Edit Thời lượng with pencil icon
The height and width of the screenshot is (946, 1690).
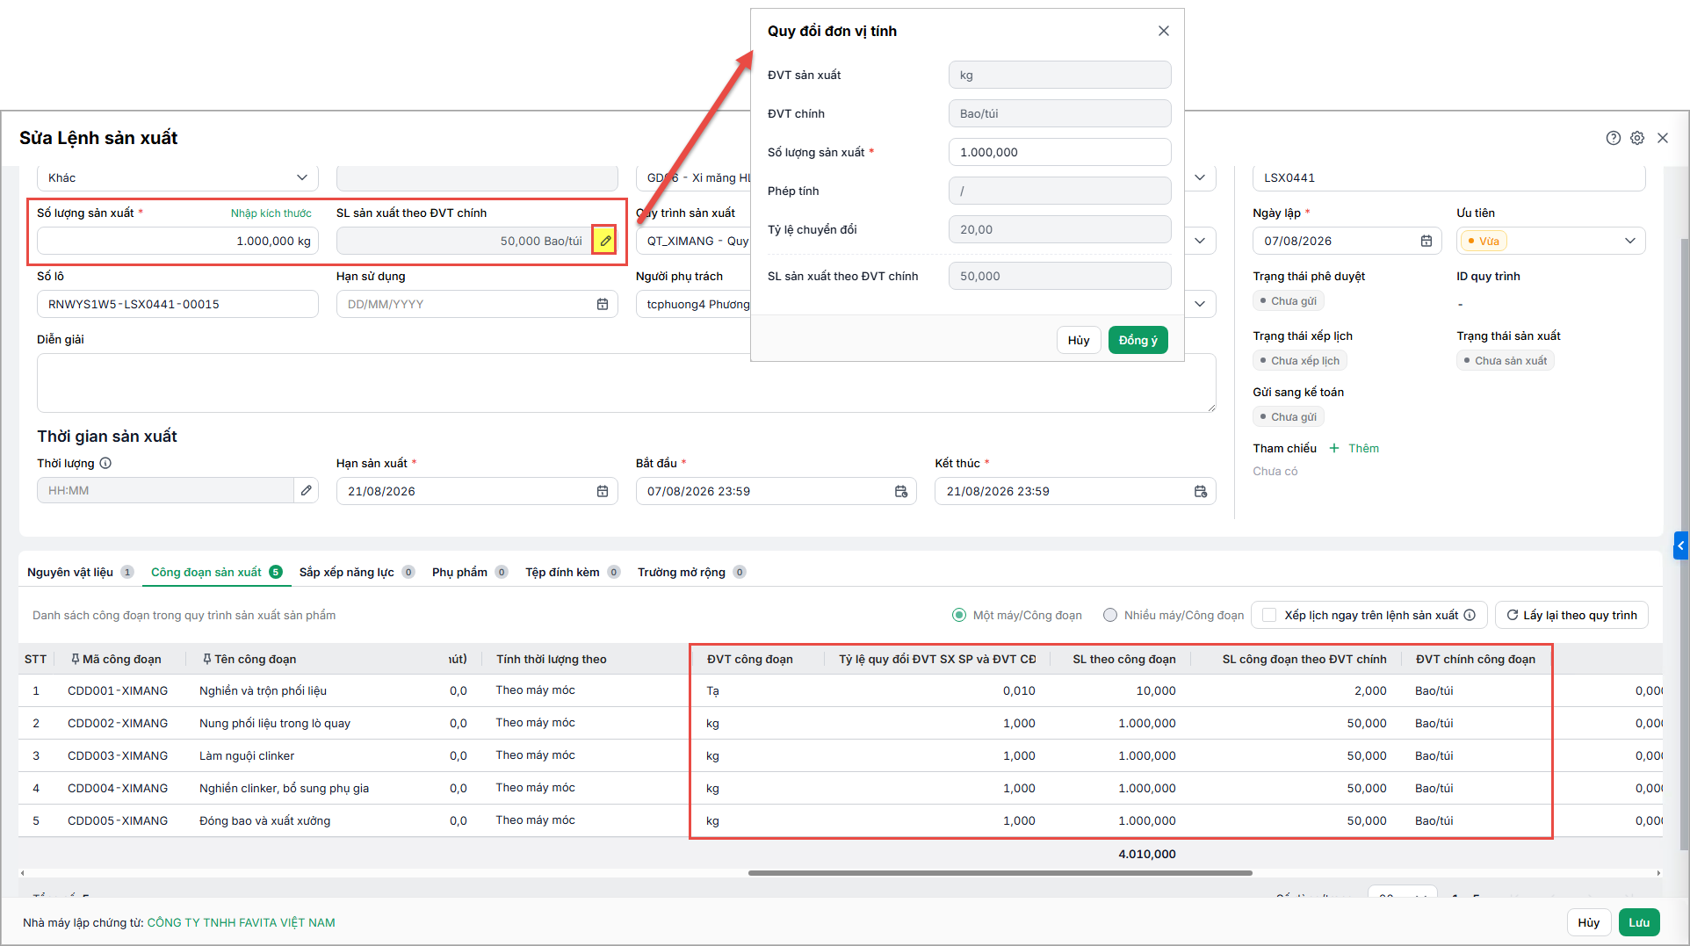pos(306,490)
